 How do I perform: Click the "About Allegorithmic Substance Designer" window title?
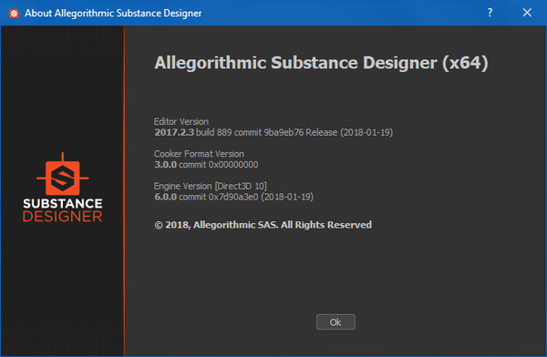pyautogui.click(x=113, y=14)
